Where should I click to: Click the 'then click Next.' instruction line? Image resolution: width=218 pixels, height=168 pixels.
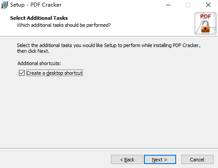[33, 51]
